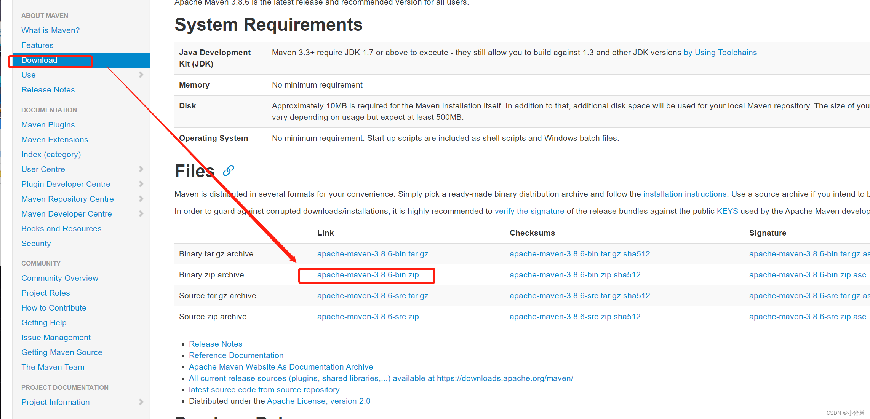Open Maven Developer Centre link
Screen dimensions: 870x419
(67, 214)
